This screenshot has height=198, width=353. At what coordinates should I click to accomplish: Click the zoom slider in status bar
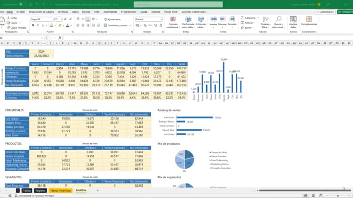point(338,196)
